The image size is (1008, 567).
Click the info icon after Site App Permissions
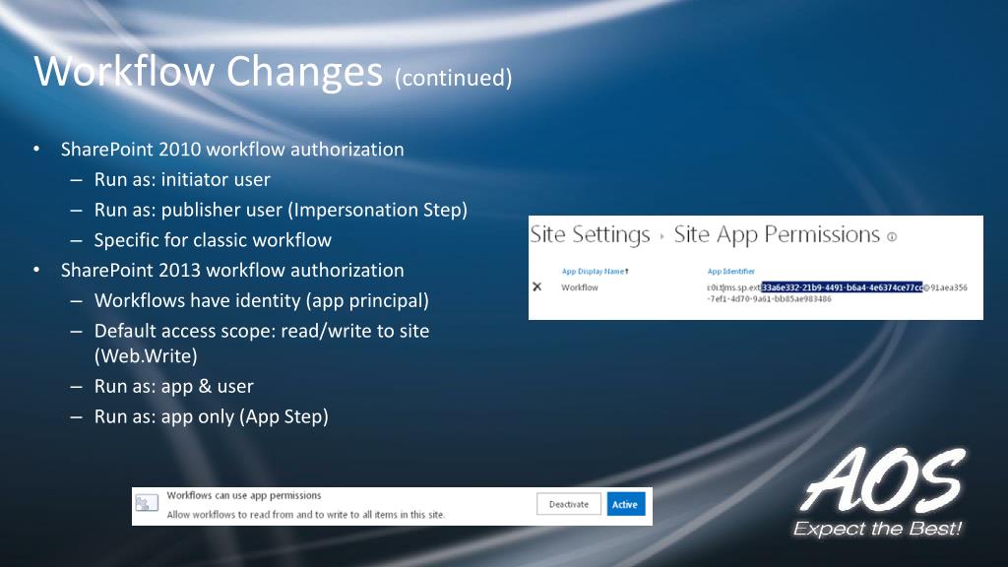click(892, 237)
